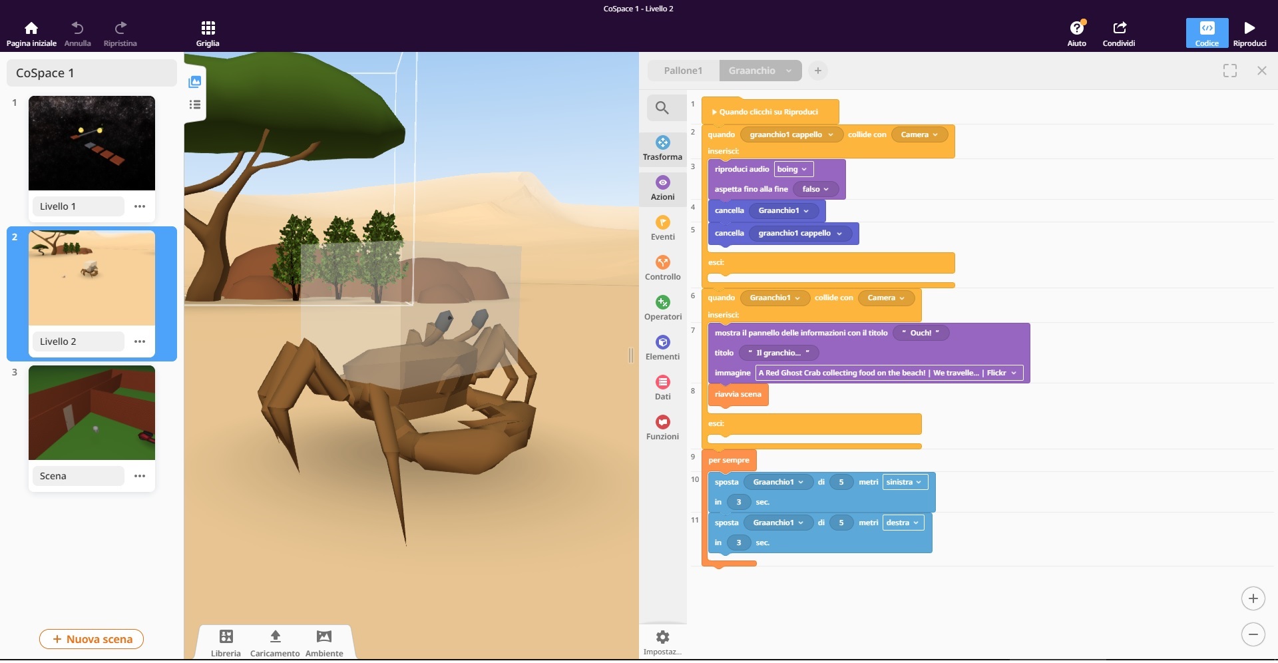
Task: Toggle the Griglia grid view
Action: tap(208, 33)
